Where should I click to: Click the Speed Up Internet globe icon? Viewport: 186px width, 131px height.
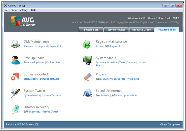[x=88, y=93]
